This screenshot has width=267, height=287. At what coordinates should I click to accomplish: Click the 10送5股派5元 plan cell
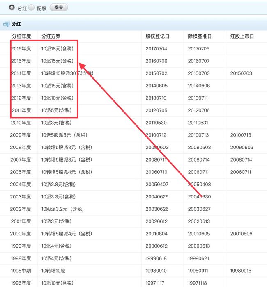[64, 135]
